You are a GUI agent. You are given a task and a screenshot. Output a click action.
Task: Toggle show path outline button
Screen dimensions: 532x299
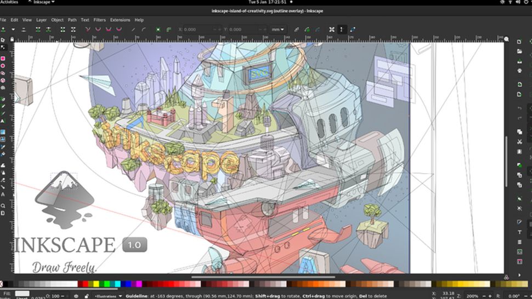pyautogui.click(x=353, y=30)
